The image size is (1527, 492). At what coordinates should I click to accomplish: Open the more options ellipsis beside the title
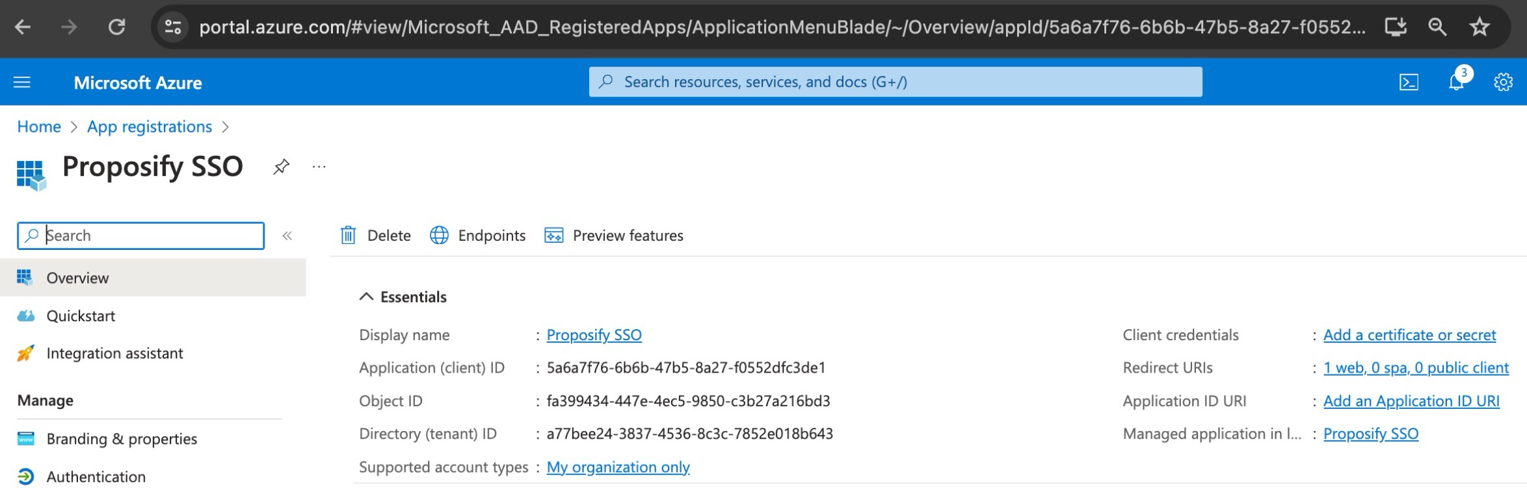click(x=319, y=167)
